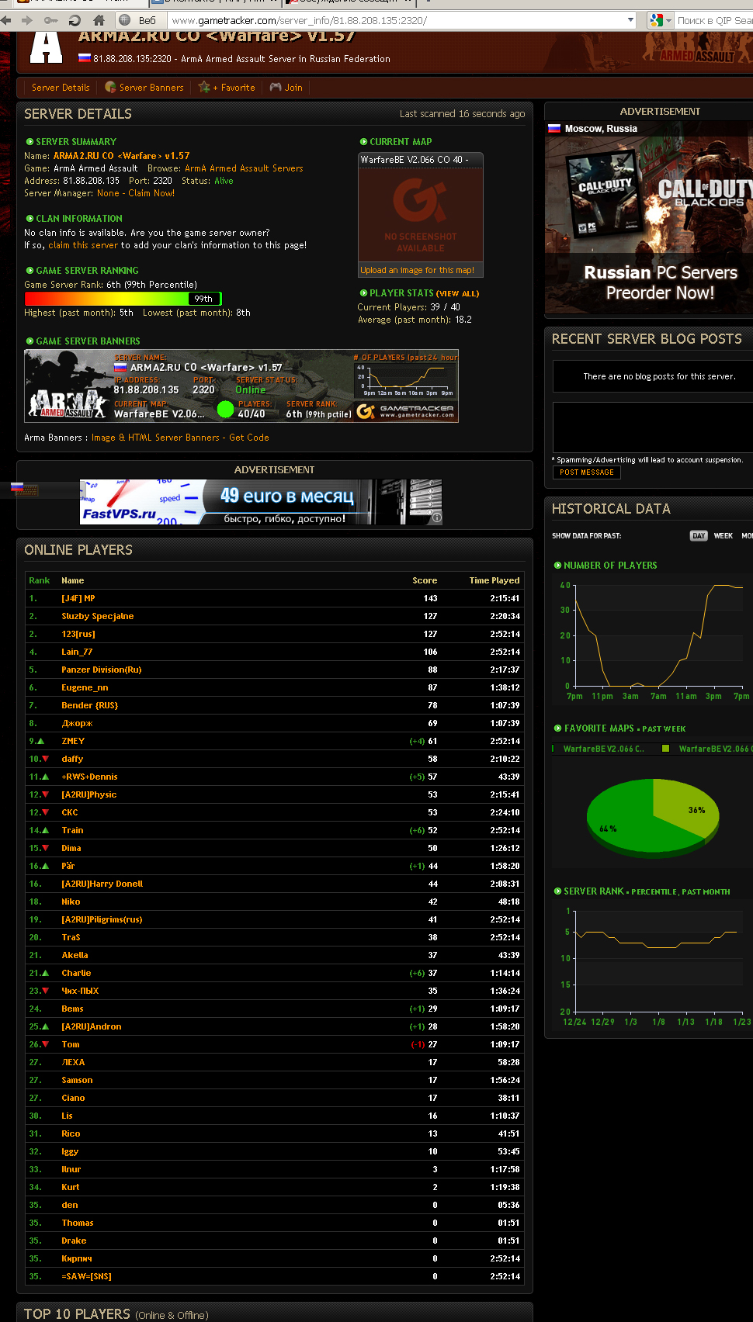Click 'Upload an image for this map!' link
This screenshot has width=753, height=1322.
418,270
